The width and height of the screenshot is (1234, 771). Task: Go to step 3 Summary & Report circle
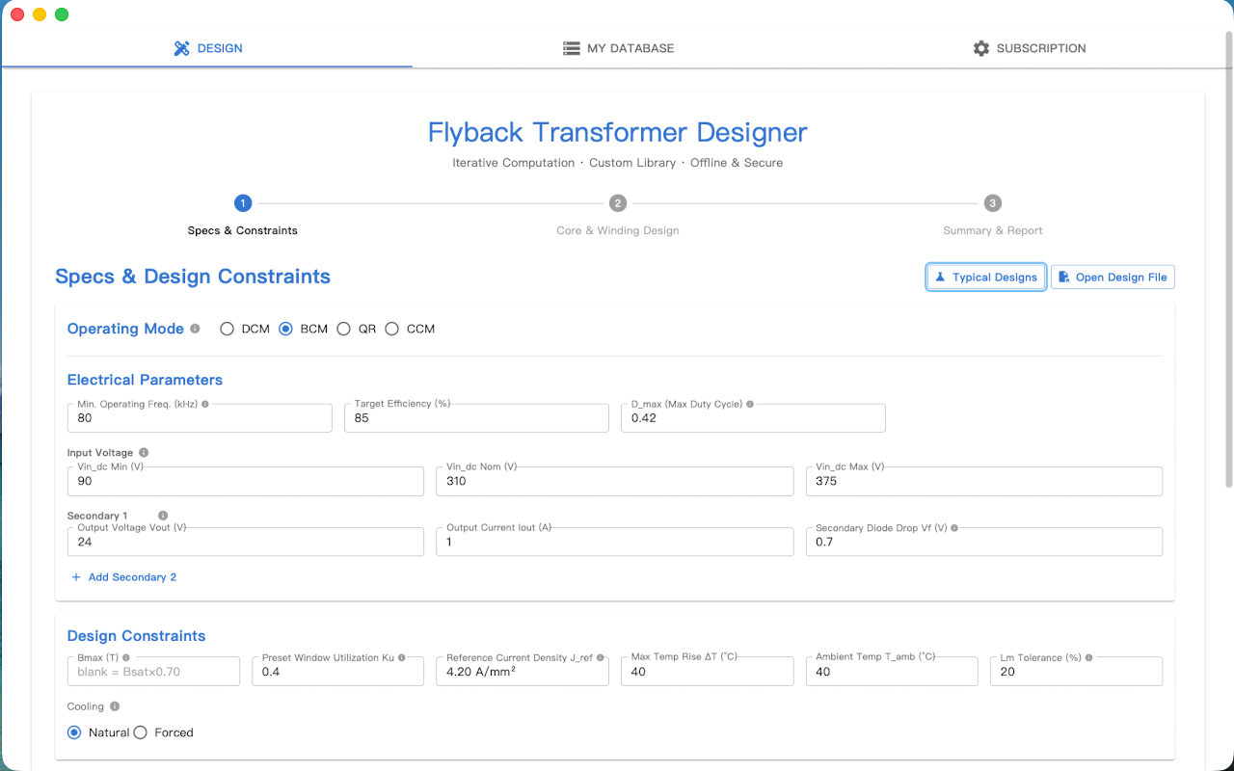click(x=993, y=203)
